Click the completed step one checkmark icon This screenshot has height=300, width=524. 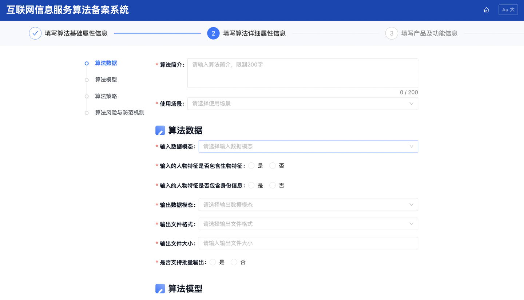pyautogui.click(x=35, y=33)
